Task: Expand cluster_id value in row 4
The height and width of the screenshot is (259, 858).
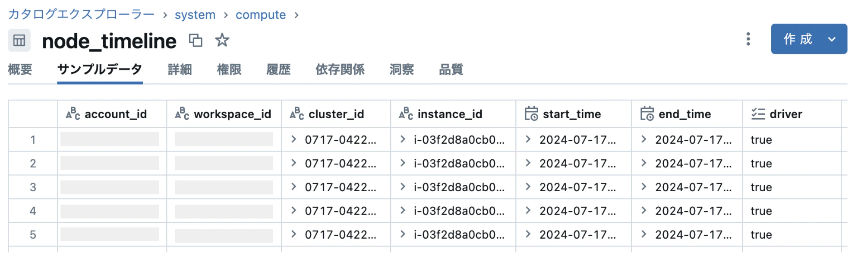Action: coord(293,210)
